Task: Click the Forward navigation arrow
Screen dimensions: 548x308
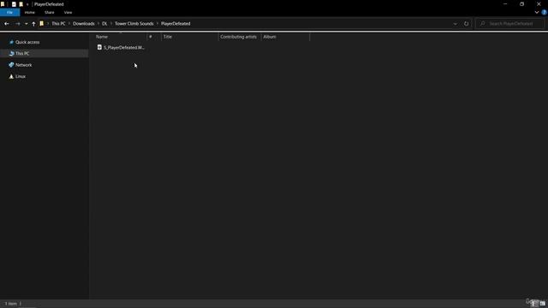Action: point(17,24)
